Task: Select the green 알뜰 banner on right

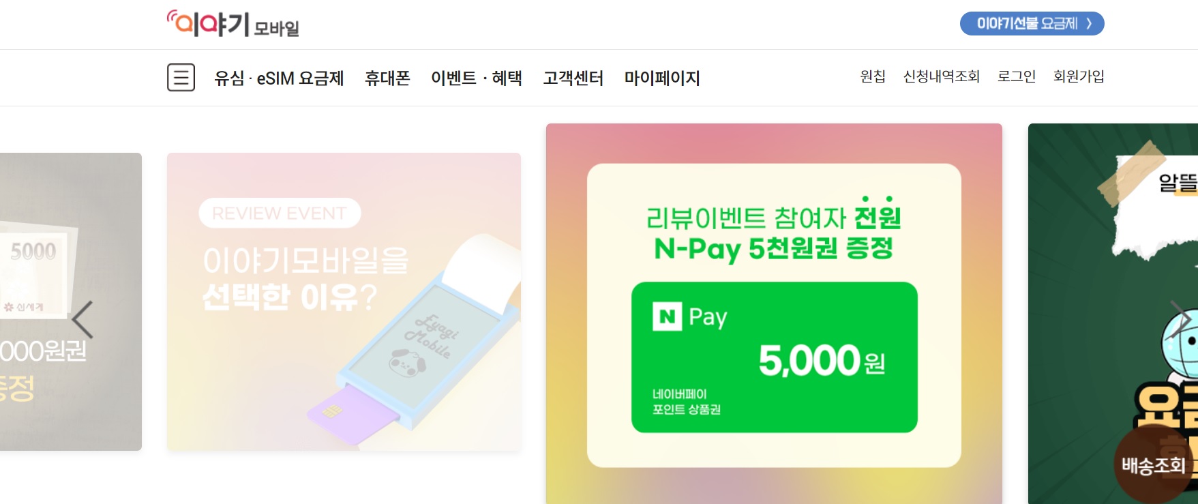Action: (1113, 314)
